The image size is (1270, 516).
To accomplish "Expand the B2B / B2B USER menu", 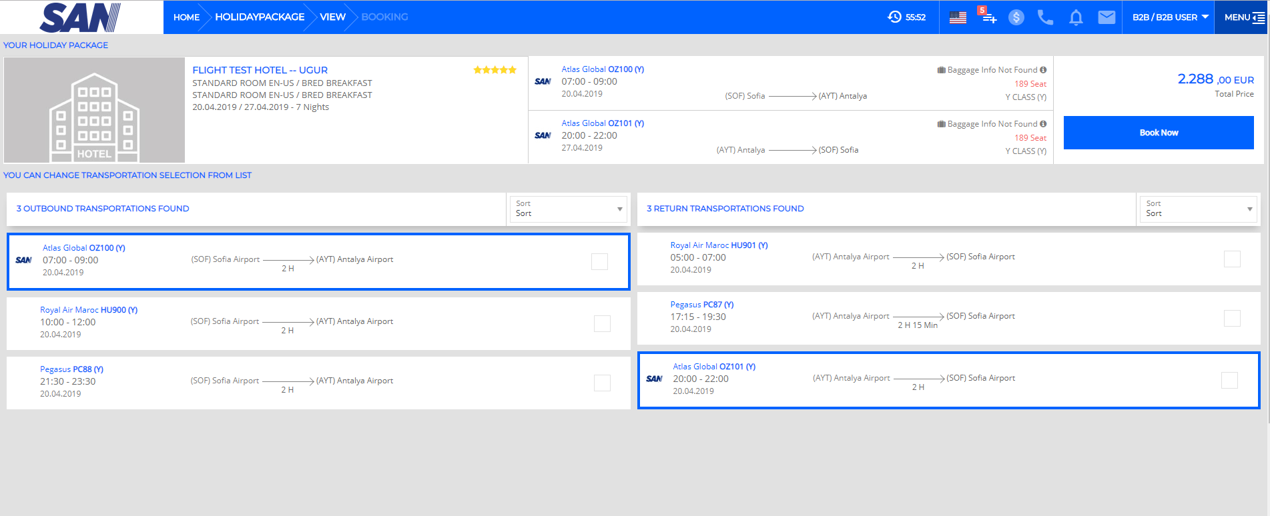I will click(1171, 17).
